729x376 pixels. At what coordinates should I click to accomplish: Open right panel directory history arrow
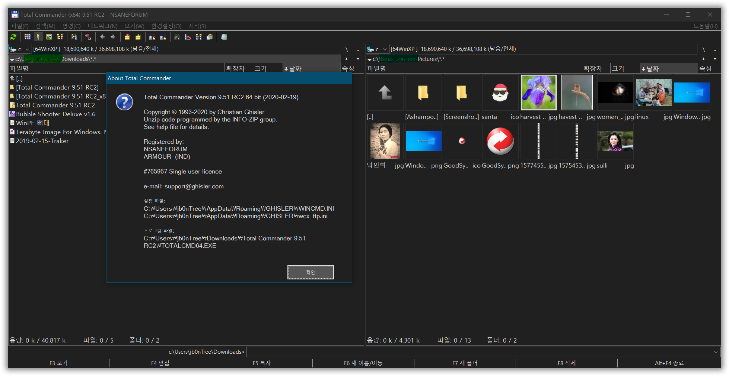715,59
